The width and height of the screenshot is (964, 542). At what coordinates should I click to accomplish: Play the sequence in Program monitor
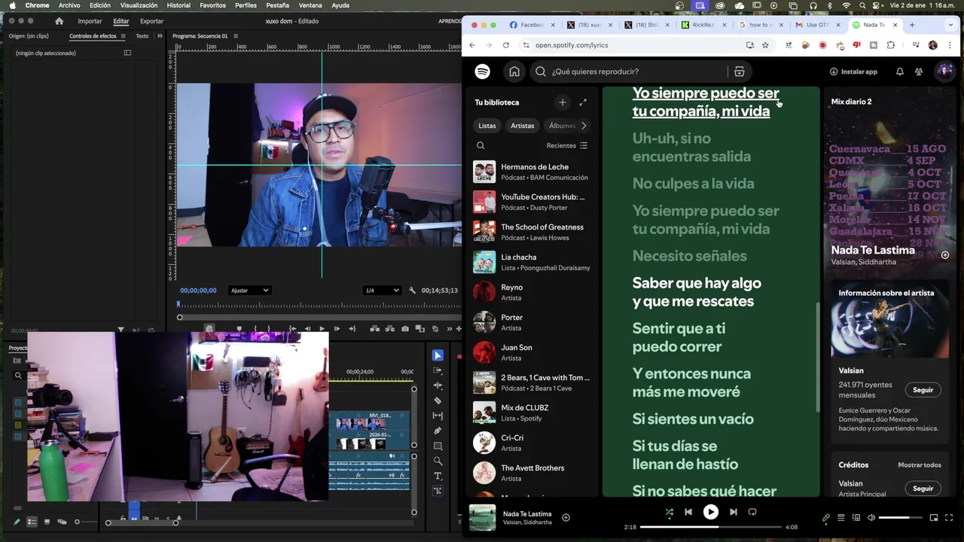(322, 329)
